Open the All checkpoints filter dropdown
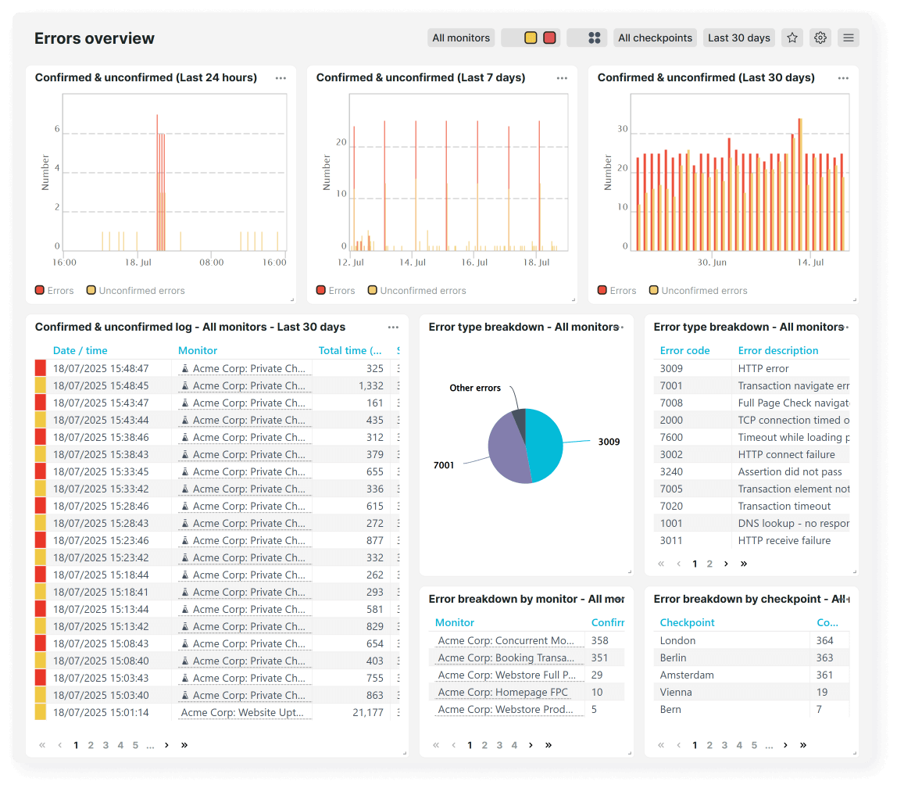 tap(655, 38)
